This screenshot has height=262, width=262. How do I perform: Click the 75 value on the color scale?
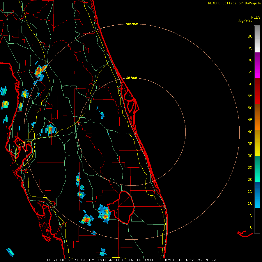point(250,48)
